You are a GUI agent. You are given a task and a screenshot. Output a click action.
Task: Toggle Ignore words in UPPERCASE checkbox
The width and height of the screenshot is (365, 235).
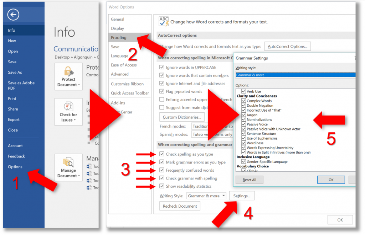click(x=162, y=67)
